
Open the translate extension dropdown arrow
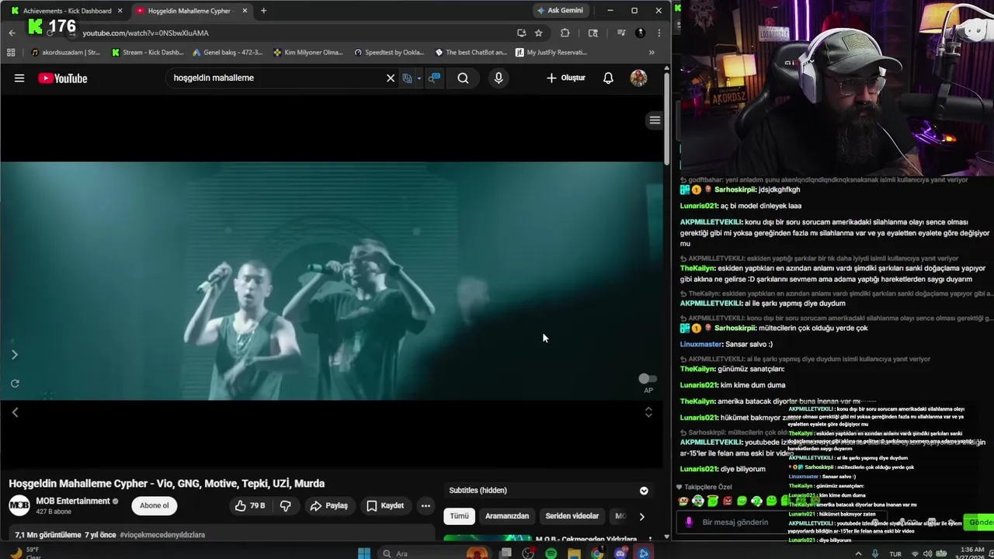(x=419, y=78)
